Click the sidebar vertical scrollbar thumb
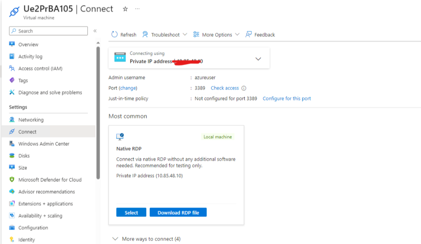Screen dimensions: 421x244 [x=98, y=113]
